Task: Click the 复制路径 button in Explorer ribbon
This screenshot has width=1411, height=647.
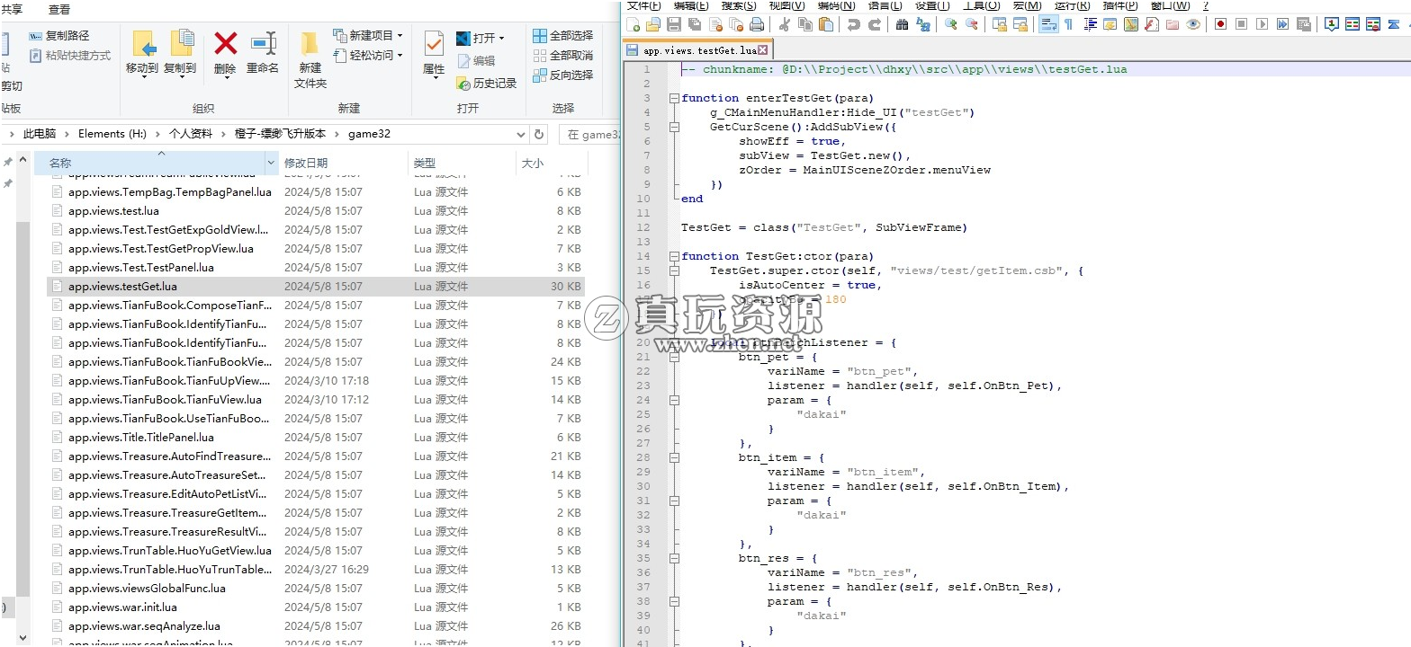Action: pos(59,36)
